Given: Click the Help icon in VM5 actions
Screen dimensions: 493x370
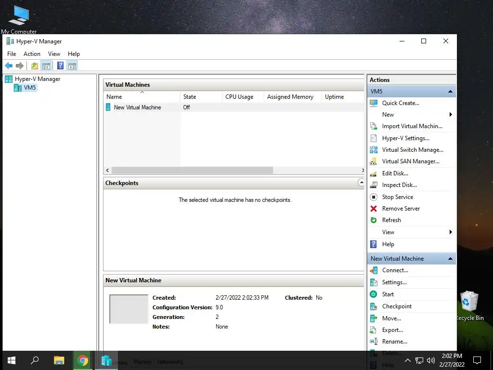Looking at the screenshot, I should point(374,244).
